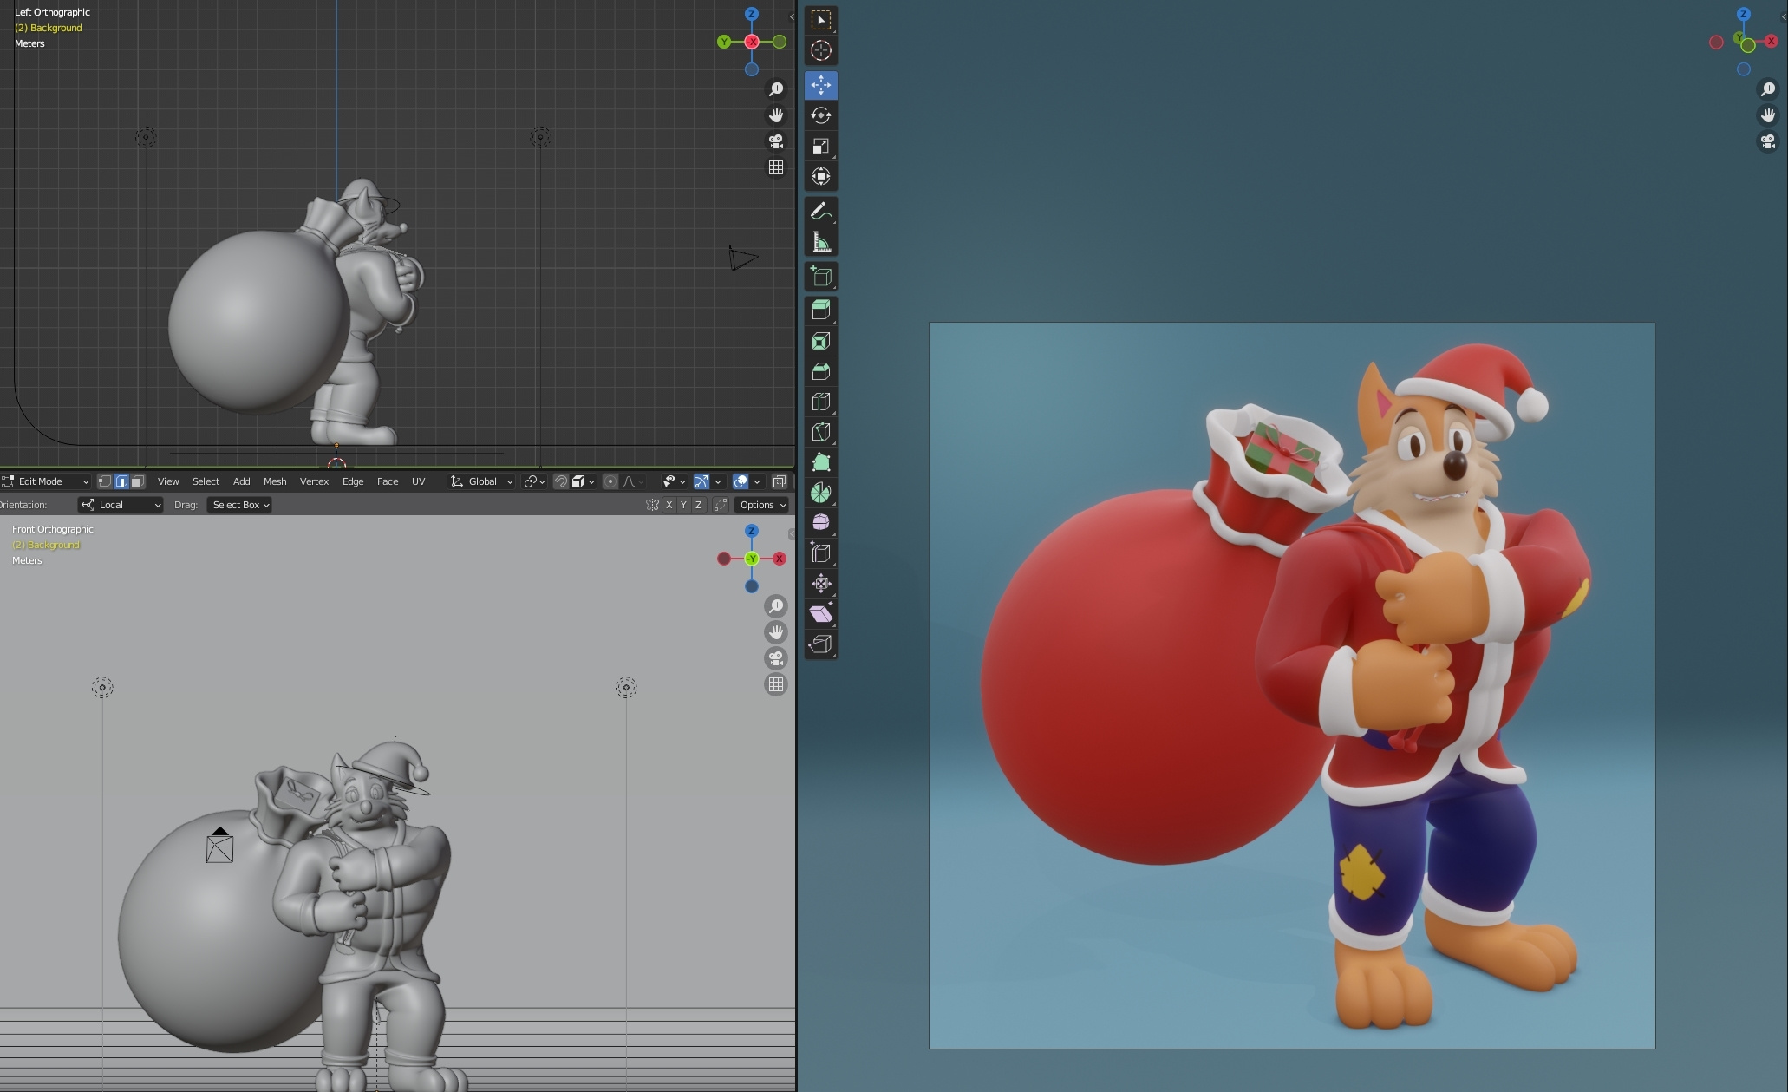This screenshot has height=1092, width=1788.
Task: Toggle show gizmos button
Action: [x=701, y=481]
